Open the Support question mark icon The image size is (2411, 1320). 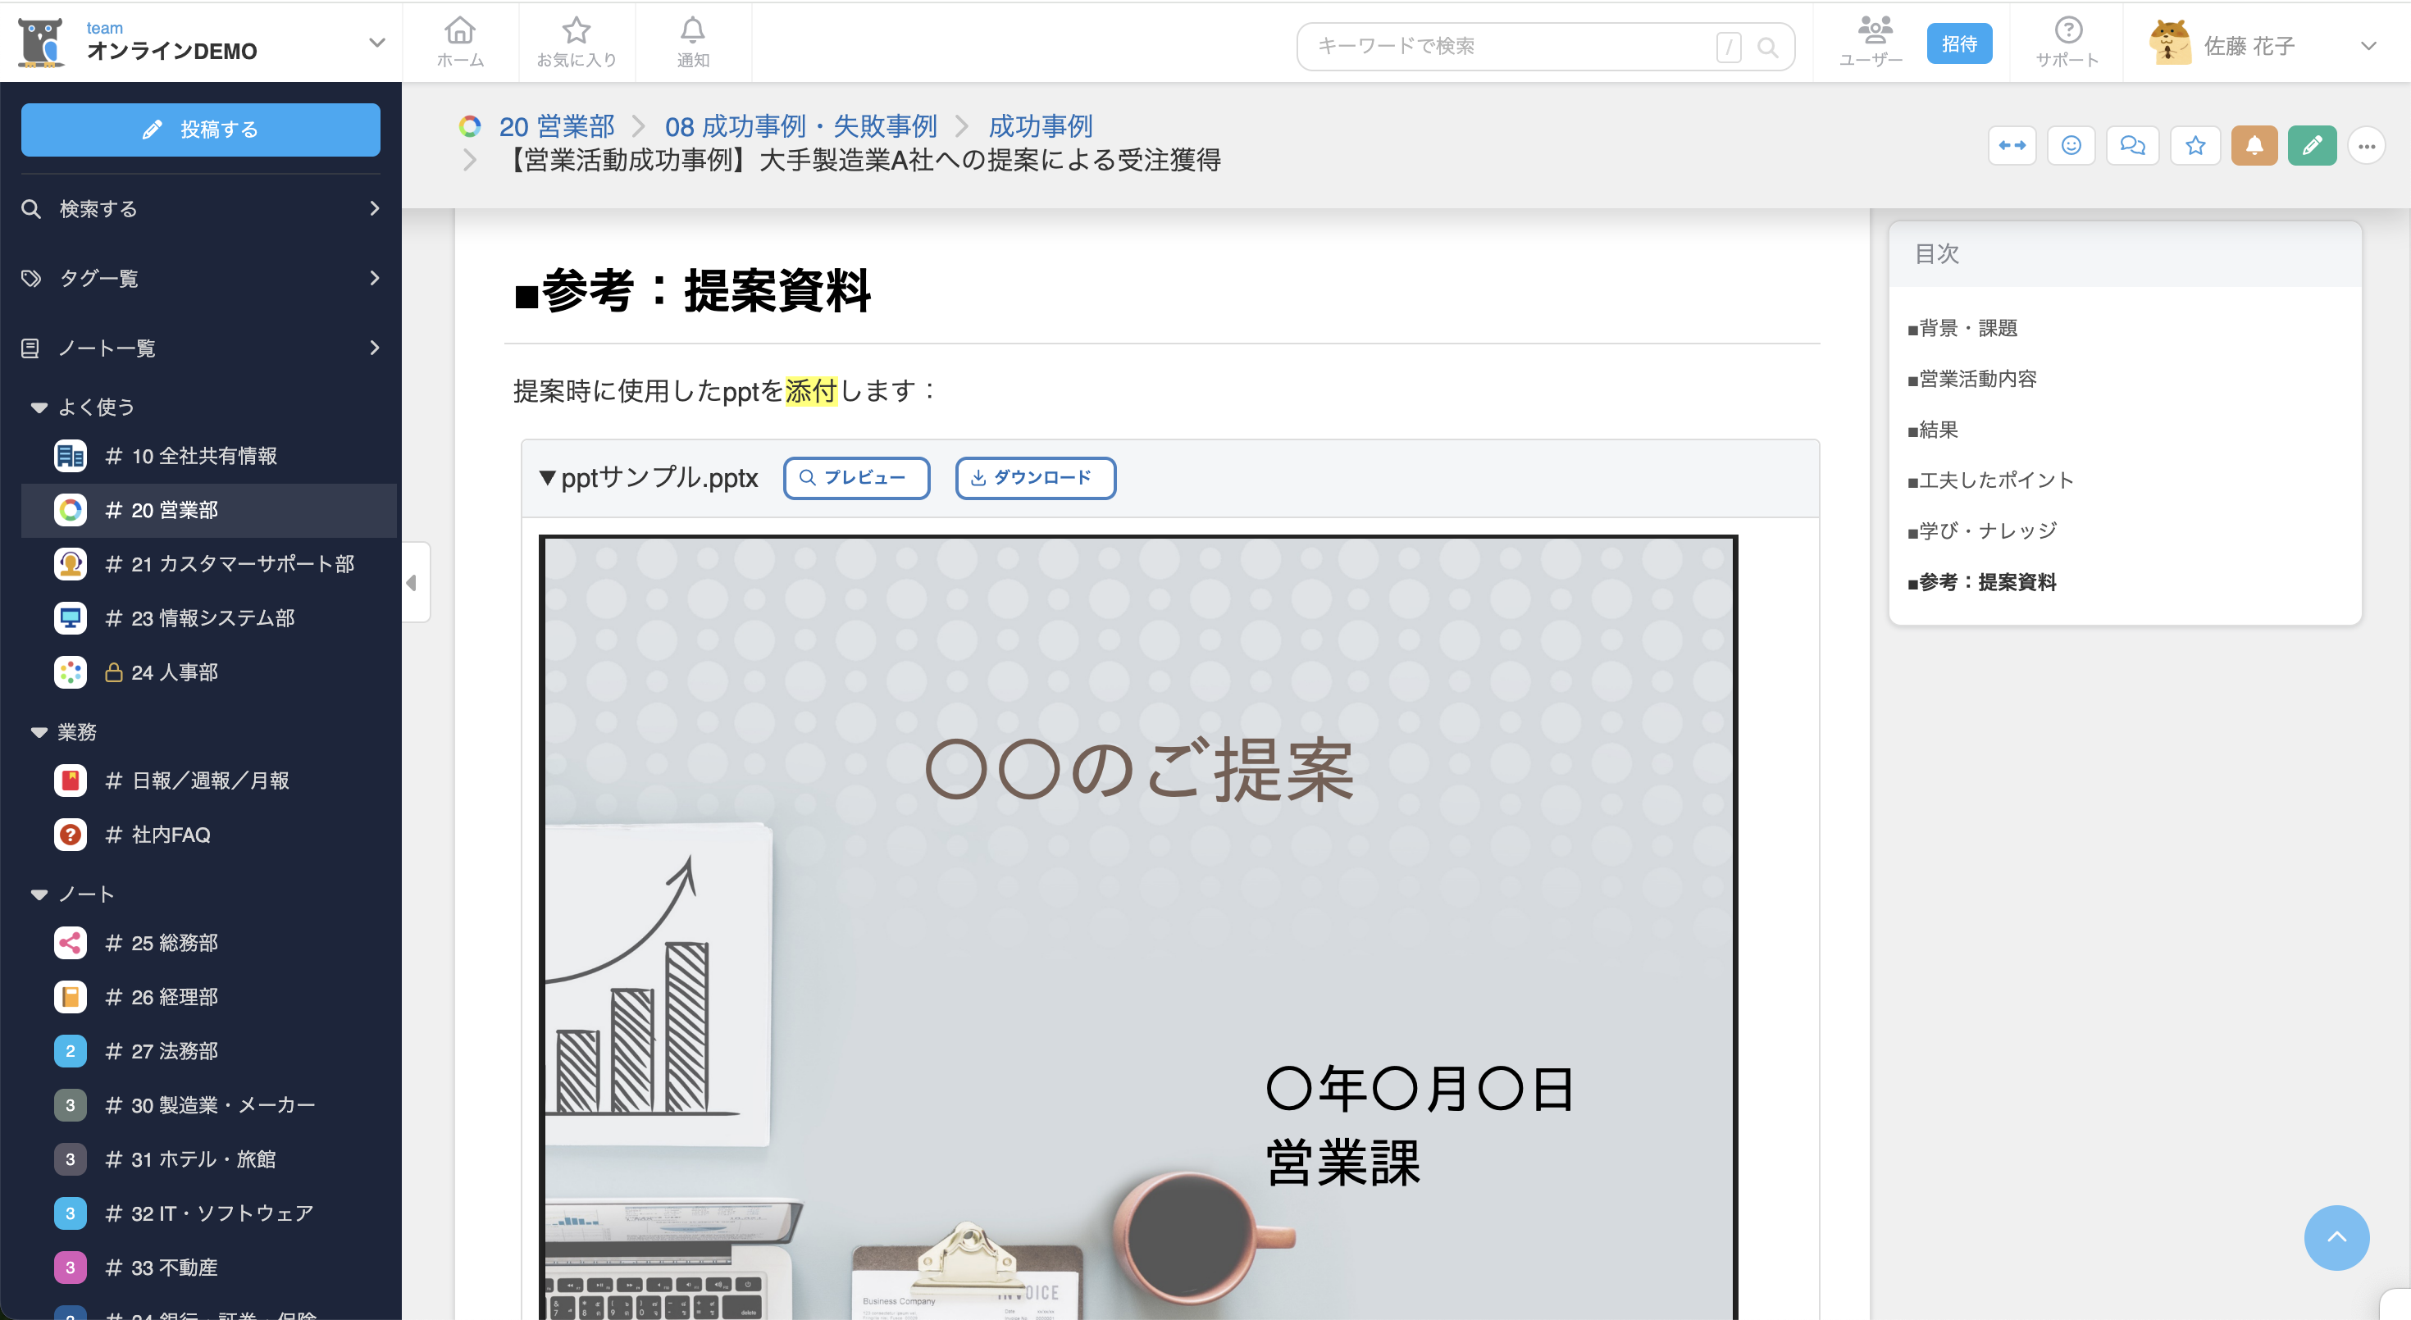[x=2067, y=42]
